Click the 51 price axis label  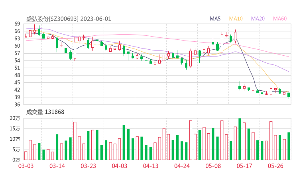click(17, 68)
